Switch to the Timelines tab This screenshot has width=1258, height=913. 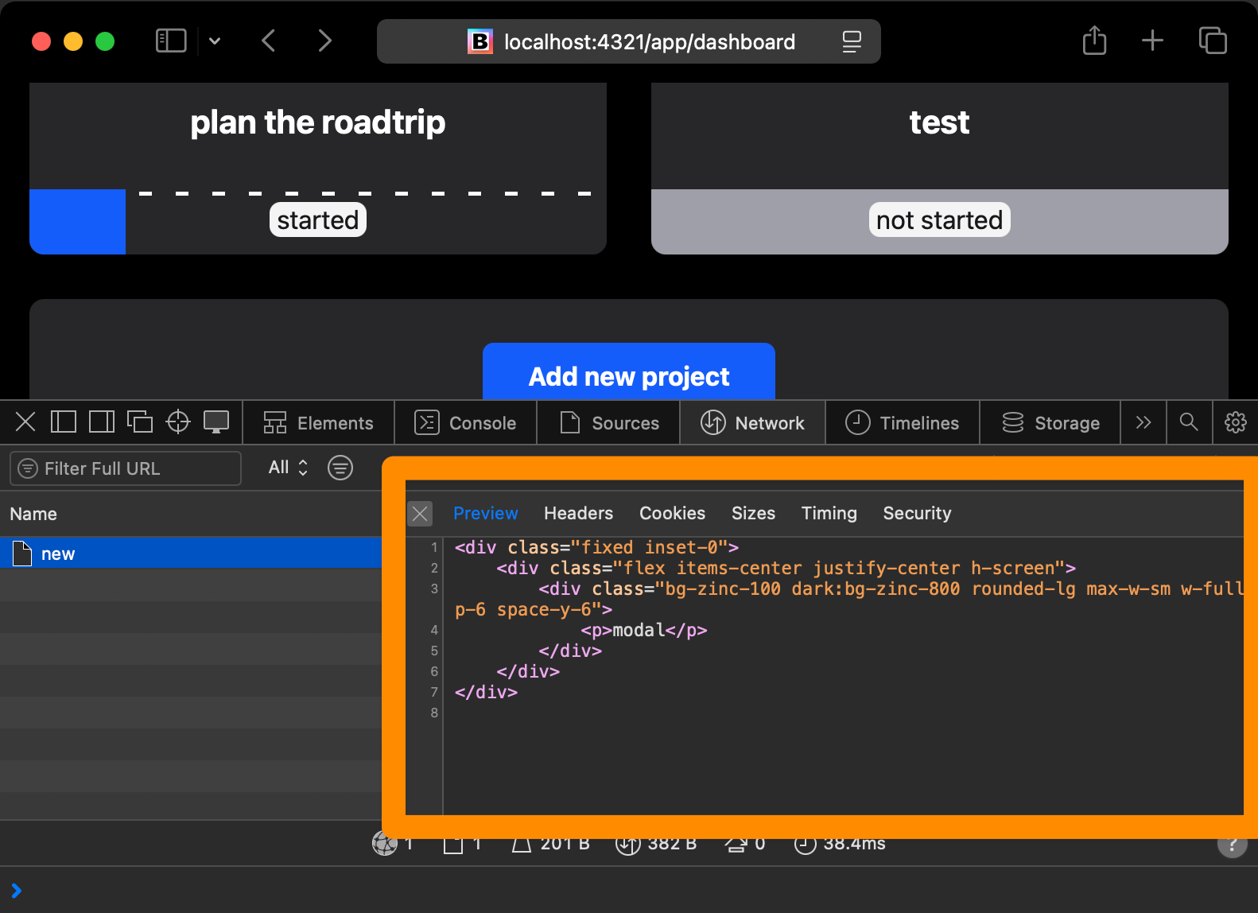pos(903,422)
